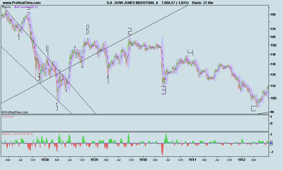
Task: Open the Boll media (20 2) indicator label
Action: (x=26, y=7)
